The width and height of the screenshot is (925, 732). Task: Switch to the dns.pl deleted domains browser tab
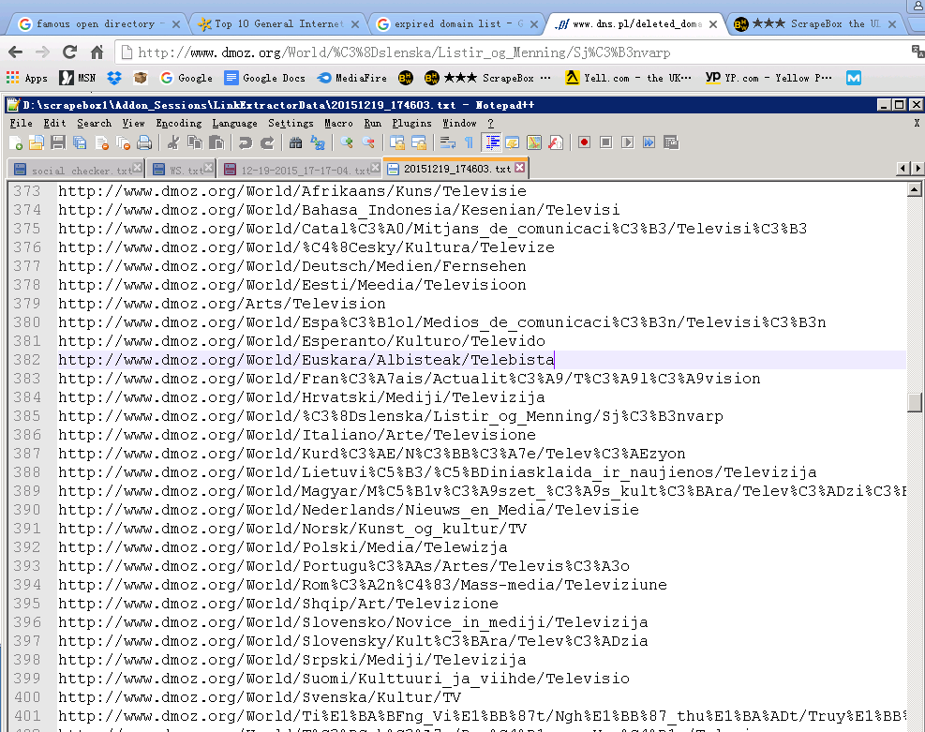pos(636,24)
